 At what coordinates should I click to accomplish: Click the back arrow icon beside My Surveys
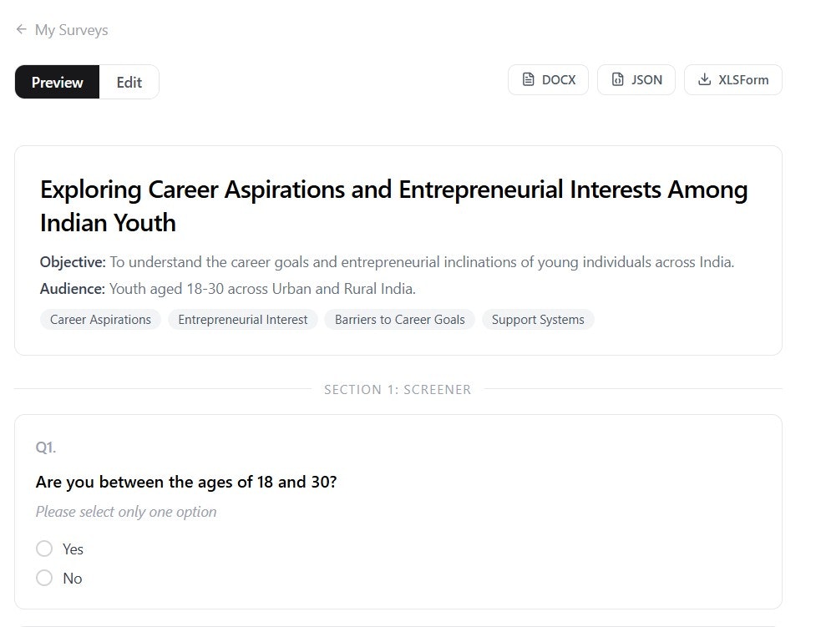(x=22, y=29)
